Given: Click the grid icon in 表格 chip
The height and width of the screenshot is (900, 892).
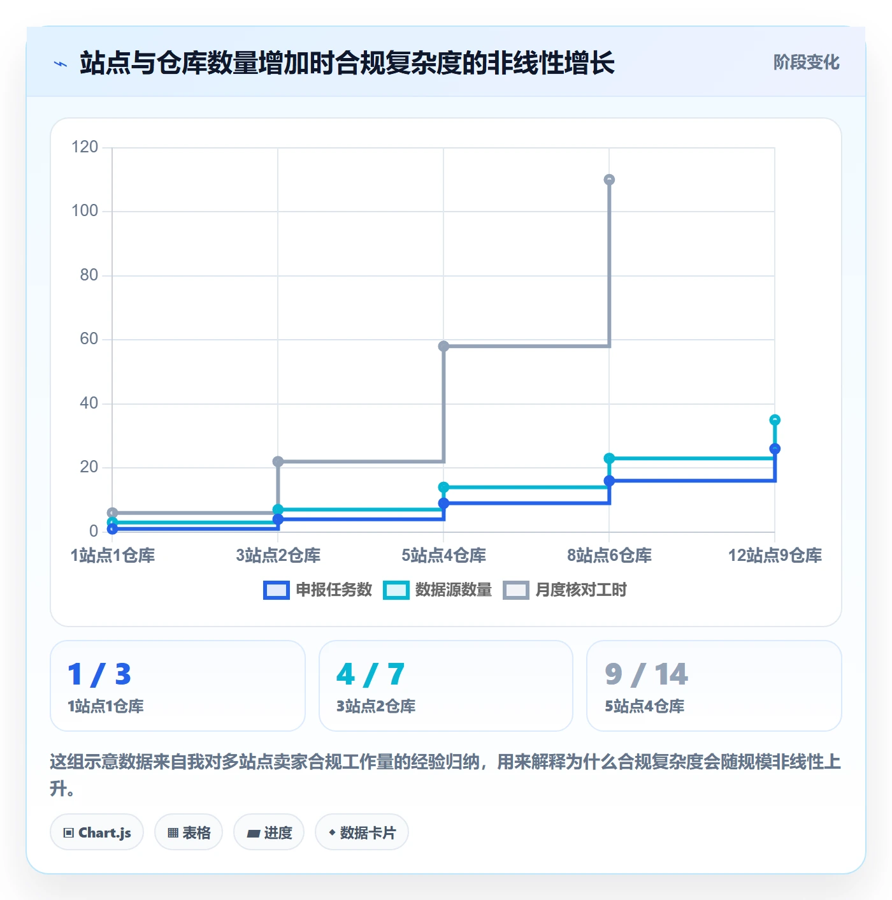Looking at the screenshot, I should pos(173,833).
